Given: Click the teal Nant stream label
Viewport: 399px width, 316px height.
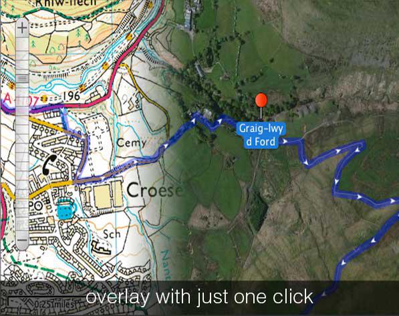Looking at the screenshot, I should coord(166,265).
